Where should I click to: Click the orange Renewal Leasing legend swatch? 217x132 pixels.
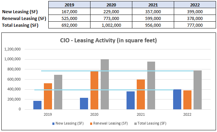click(x=91, y=124)
